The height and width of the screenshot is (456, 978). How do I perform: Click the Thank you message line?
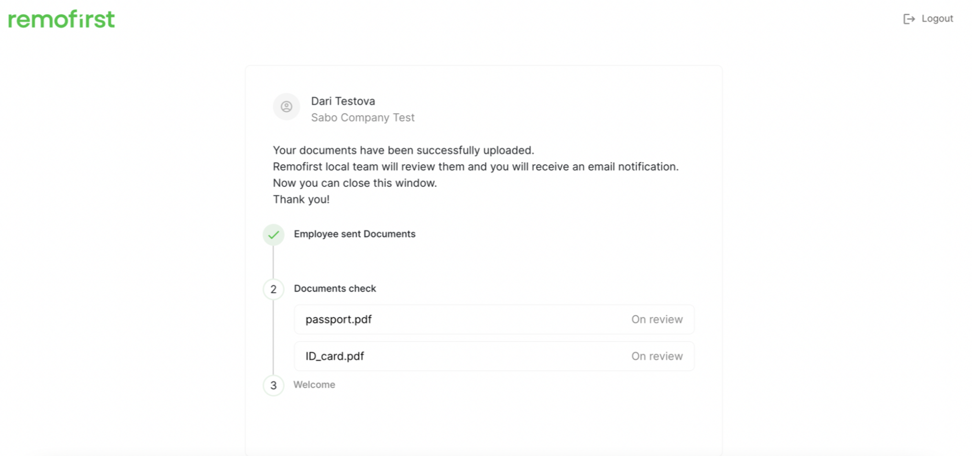tap(301, 199)
